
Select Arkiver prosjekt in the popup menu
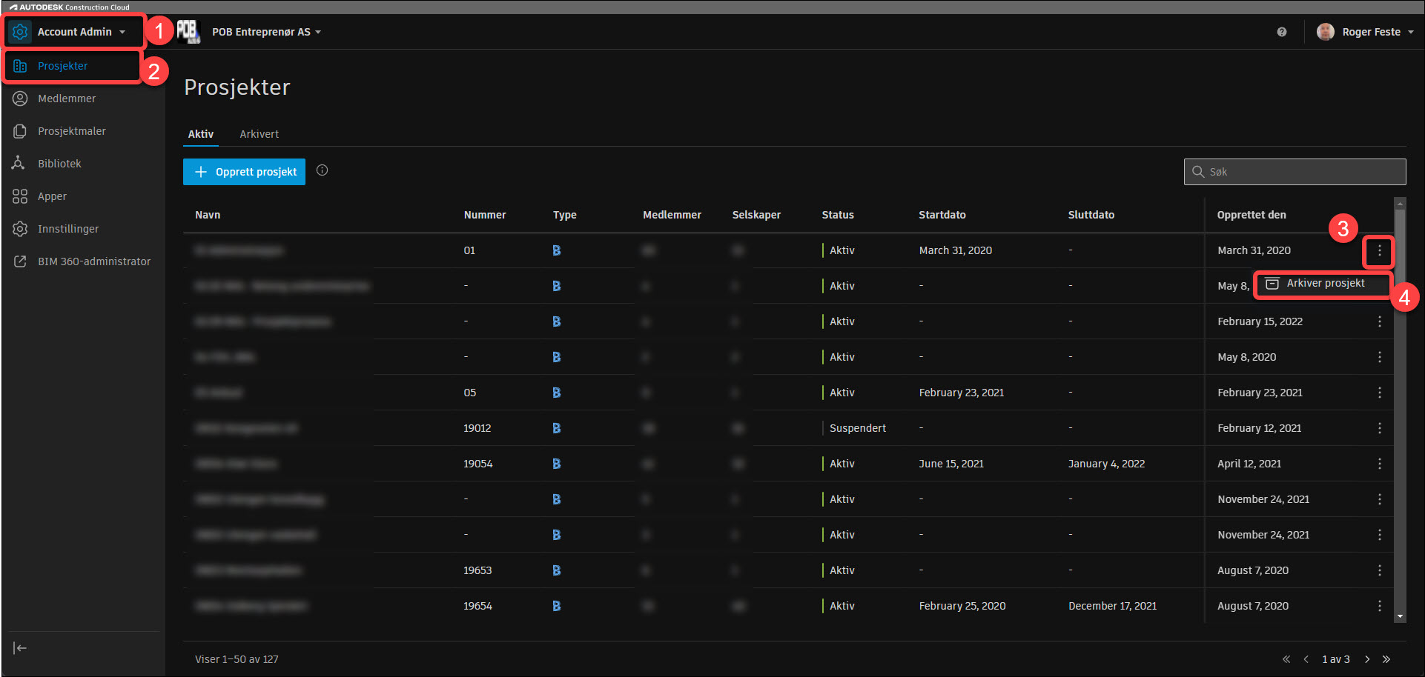point(1322,284)
